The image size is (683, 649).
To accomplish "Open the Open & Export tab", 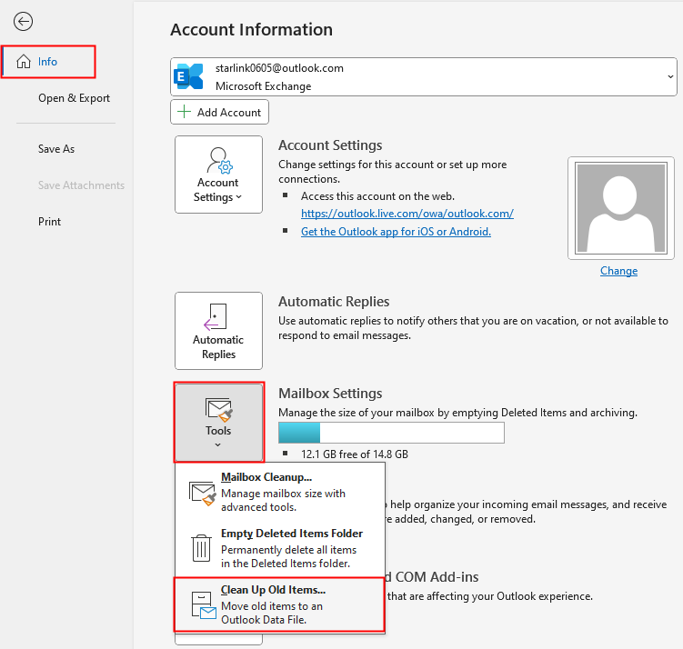I will 74,98.
